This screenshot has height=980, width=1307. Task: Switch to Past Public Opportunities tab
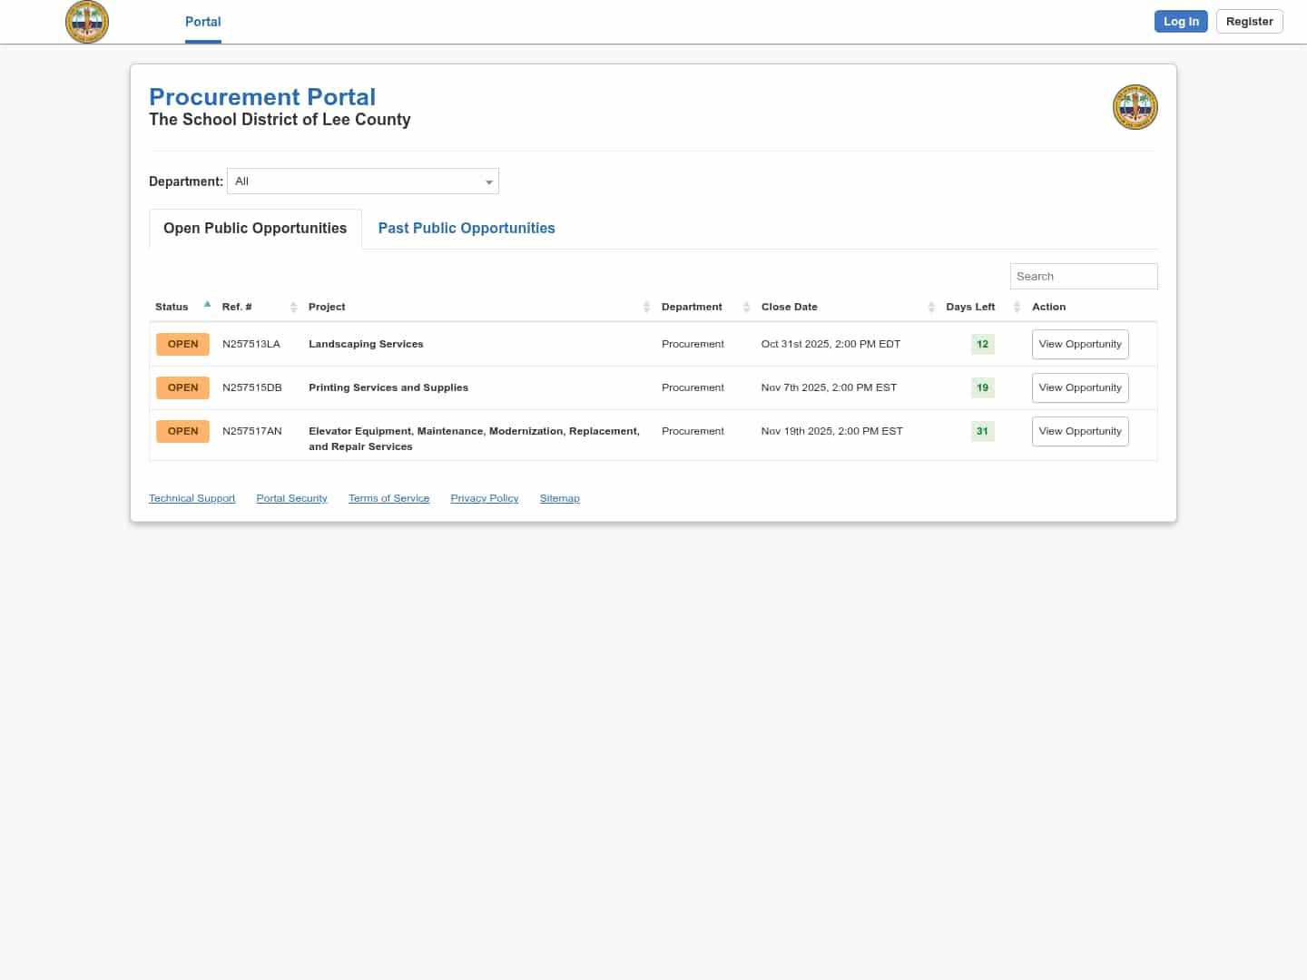467,229
